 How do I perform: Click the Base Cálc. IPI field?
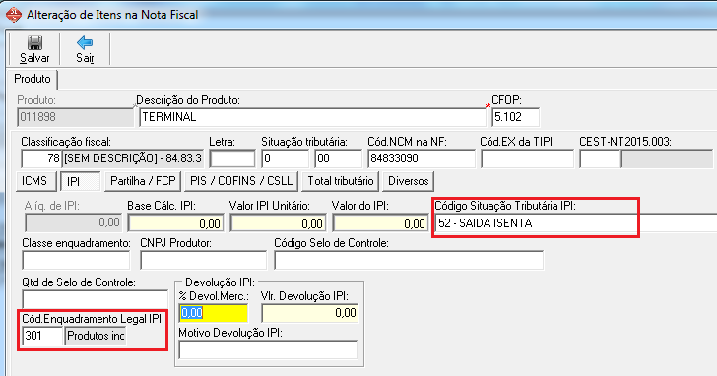click(175, 223)
